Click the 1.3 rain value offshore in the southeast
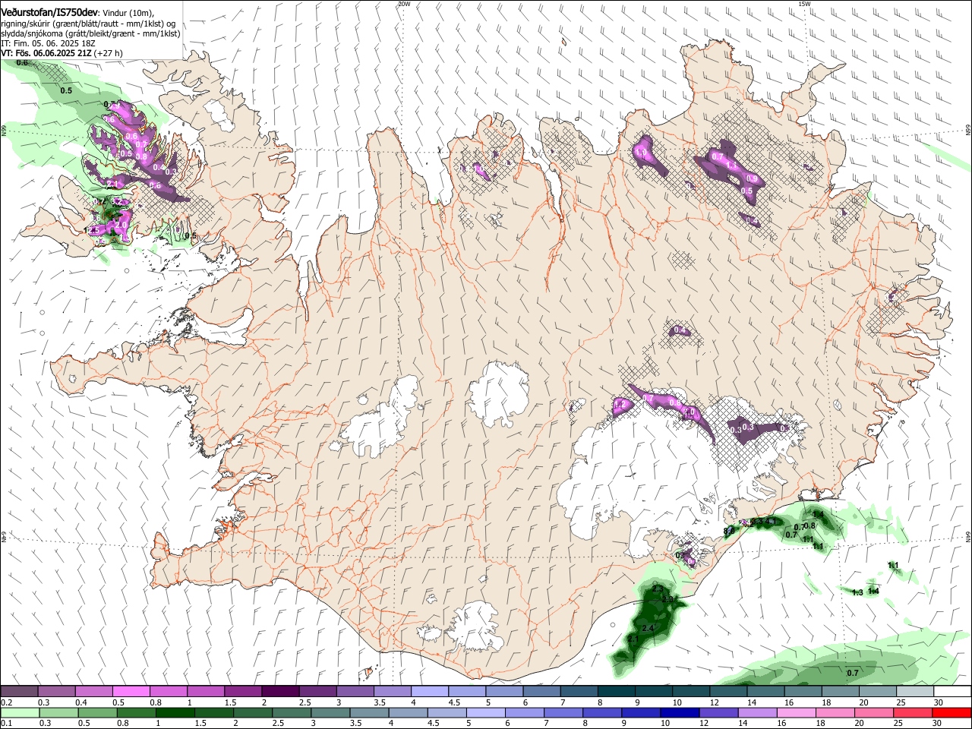The image size is (972, 729). click(857, 592)
